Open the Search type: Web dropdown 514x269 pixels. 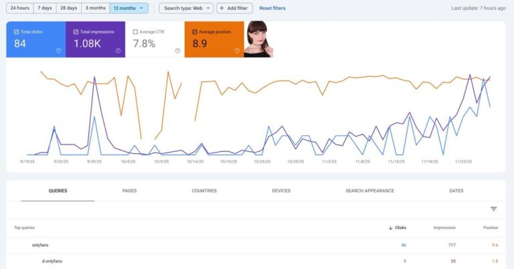pyautogui.click(x=186, y=8)
